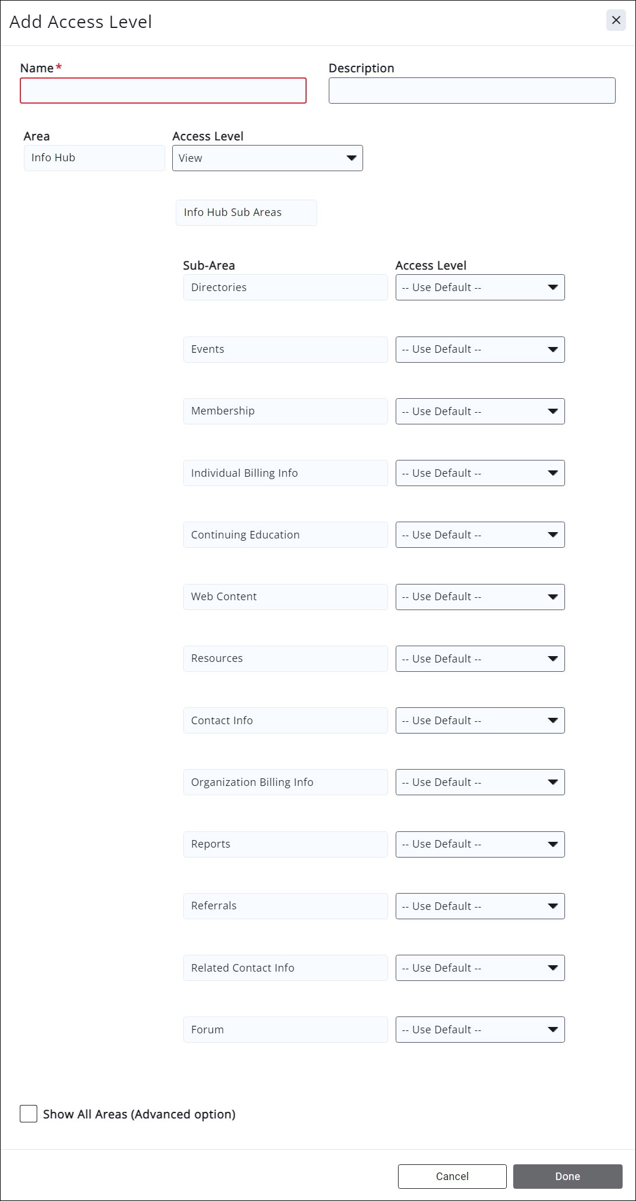636x1201 pixels.
Task: Open the Resources access level dropdown
Action: tap(479, 658)
